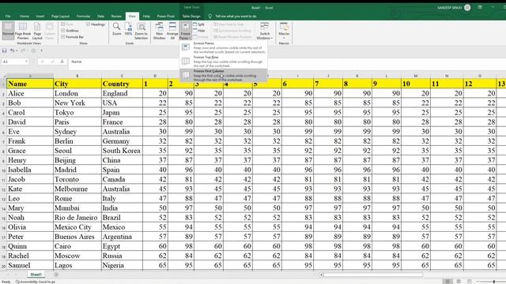Image resolution: width=506 pixels, height=284 pixels.
Task: Set zoom to 100% icon
Action: pos(128,27)
